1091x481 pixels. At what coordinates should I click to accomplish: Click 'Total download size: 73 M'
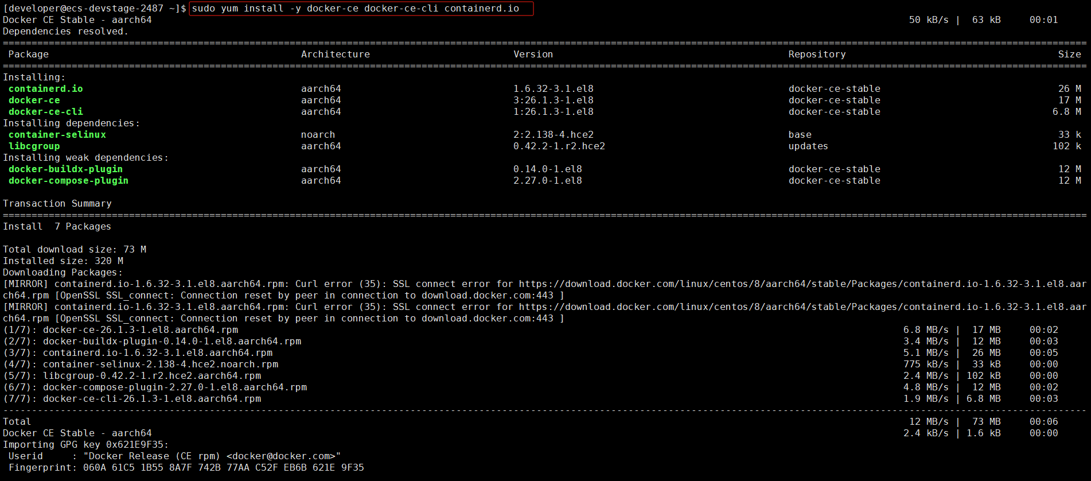pos(75,250)
